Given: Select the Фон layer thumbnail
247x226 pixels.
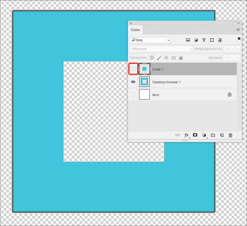Looking at the screenshot, I should 144,94.
